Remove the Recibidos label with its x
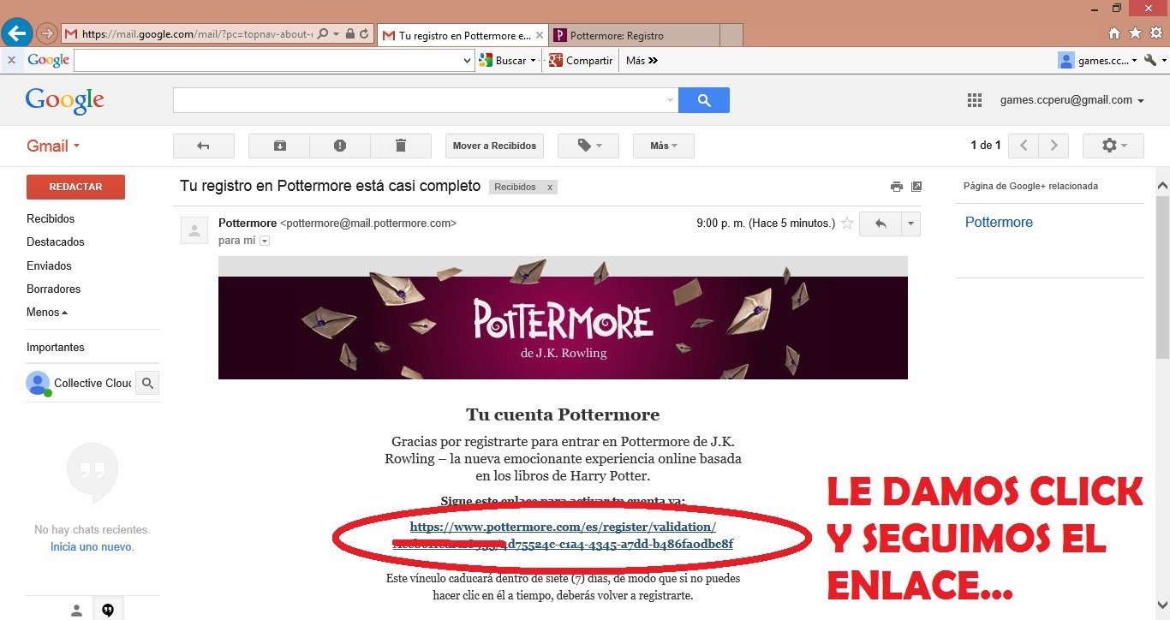1170x620 pixels. 549,187
